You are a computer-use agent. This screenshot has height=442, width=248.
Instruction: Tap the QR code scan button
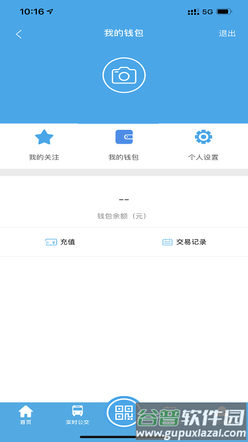[124, 413]
